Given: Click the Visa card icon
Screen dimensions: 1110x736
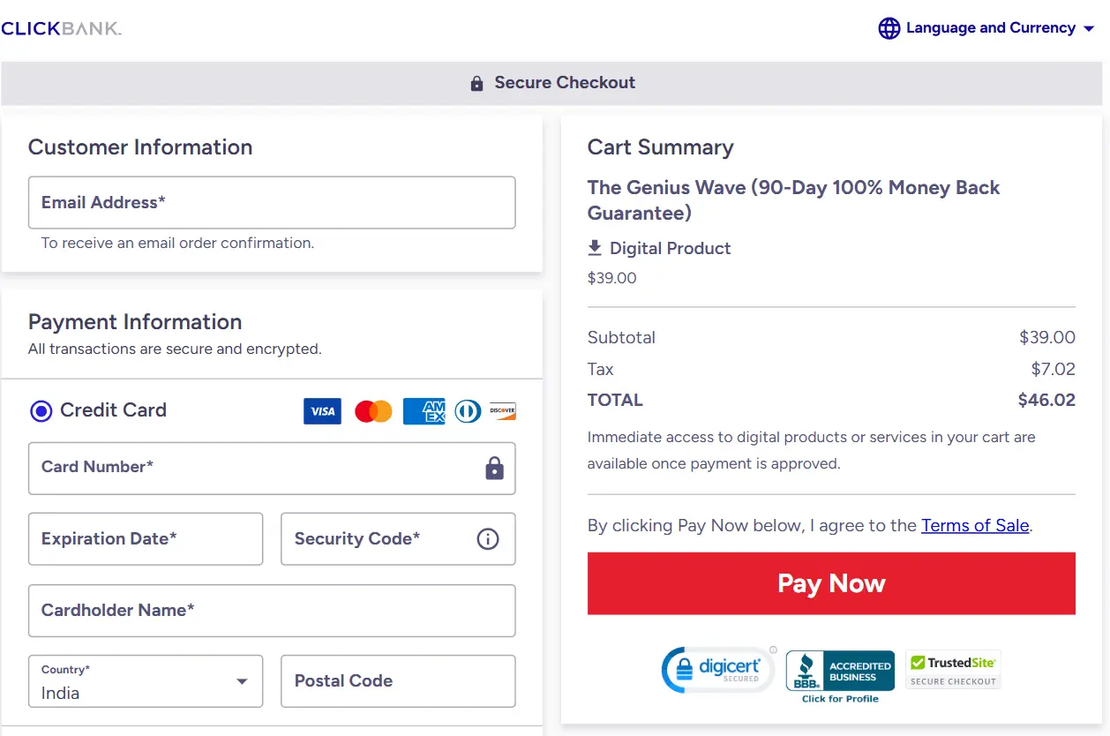Looking at the screenshot, I should pos(322,411).
